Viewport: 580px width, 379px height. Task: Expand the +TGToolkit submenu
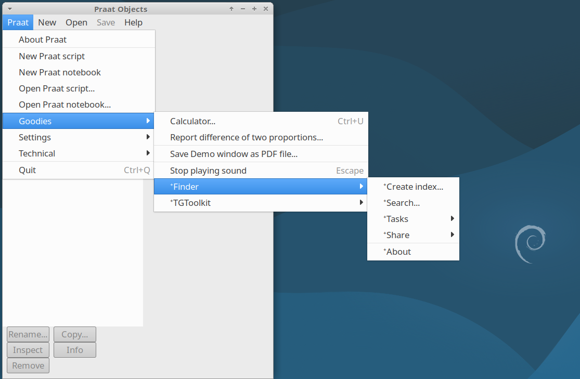point(261,203)
